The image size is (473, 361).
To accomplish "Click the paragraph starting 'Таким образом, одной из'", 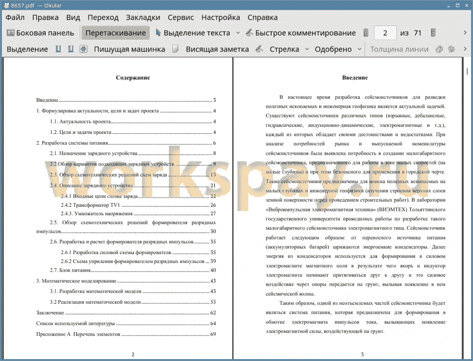I will coord(355,317).
